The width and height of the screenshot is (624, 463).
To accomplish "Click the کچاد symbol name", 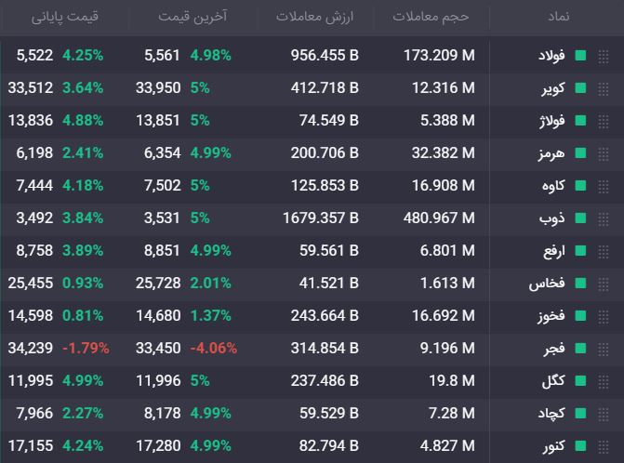I will pos(551,414).
